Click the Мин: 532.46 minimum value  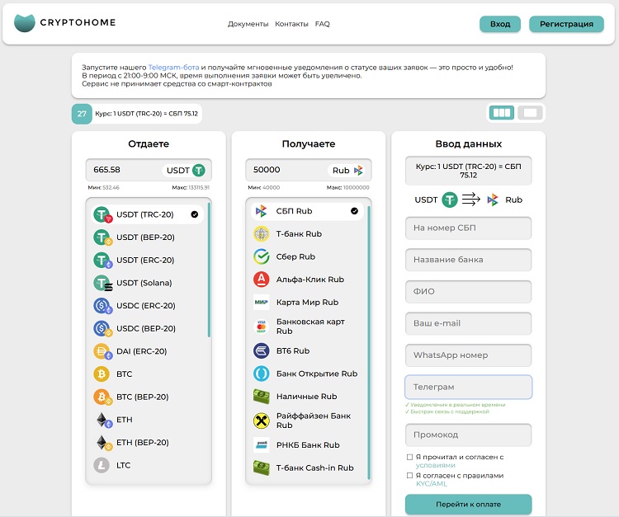(103, 188)
